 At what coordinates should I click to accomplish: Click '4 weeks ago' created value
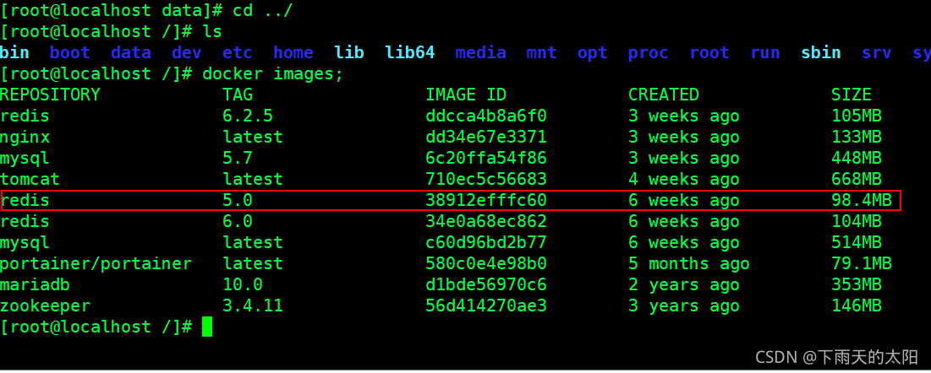pyautogui.click(x=683, y=180)
